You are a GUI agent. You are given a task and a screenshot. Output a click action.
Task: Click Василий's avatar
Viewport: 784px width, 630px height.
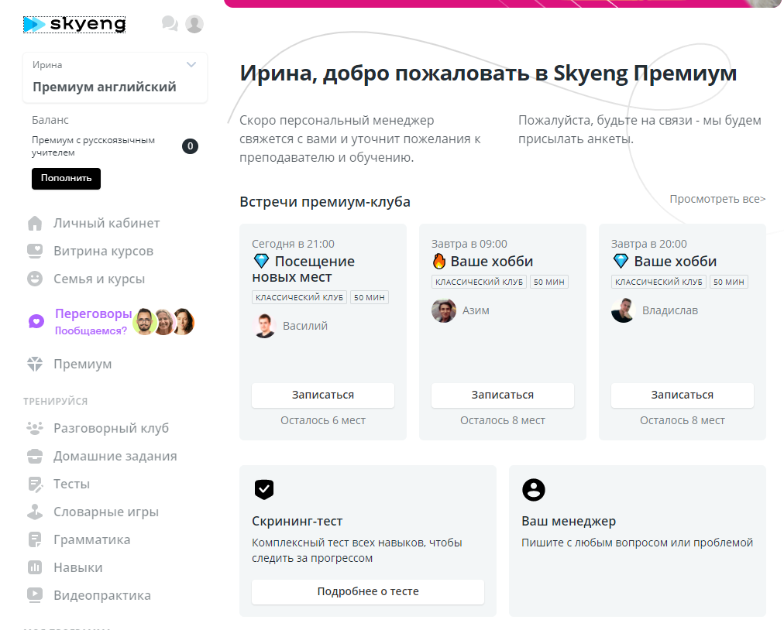pyautogui.click(x=264, y=326)
